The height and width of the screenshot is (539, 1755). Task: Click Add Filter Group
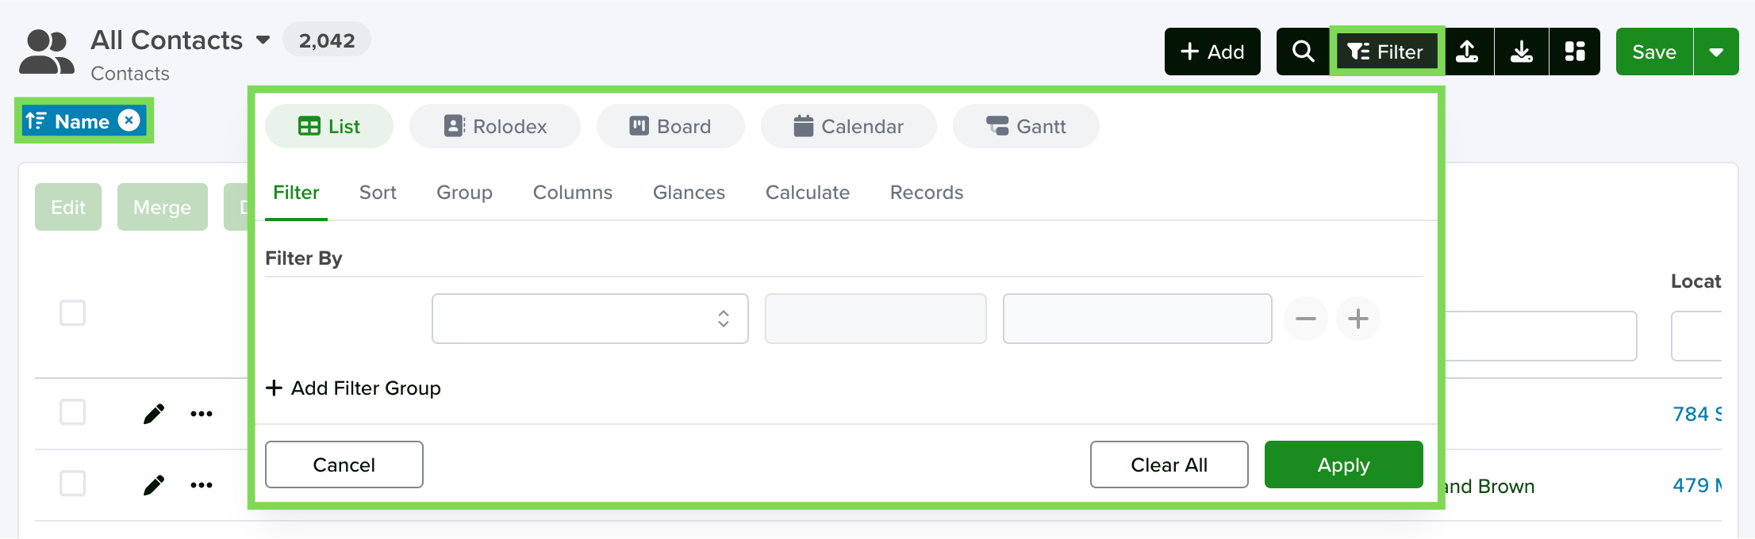[x=353, y=388]
